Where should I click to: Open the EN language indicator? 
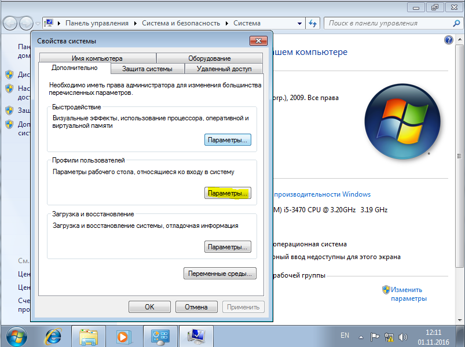(345, 335)
